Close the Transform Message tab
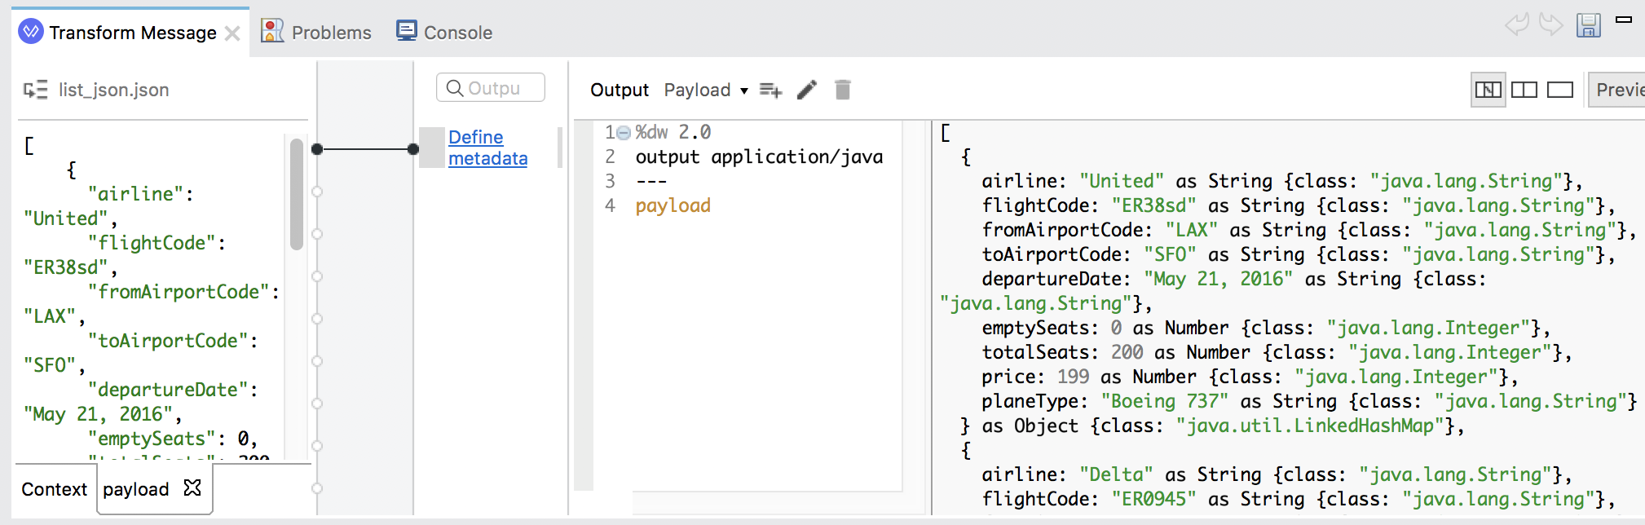The image size is (1645, 525). point(232,33)
